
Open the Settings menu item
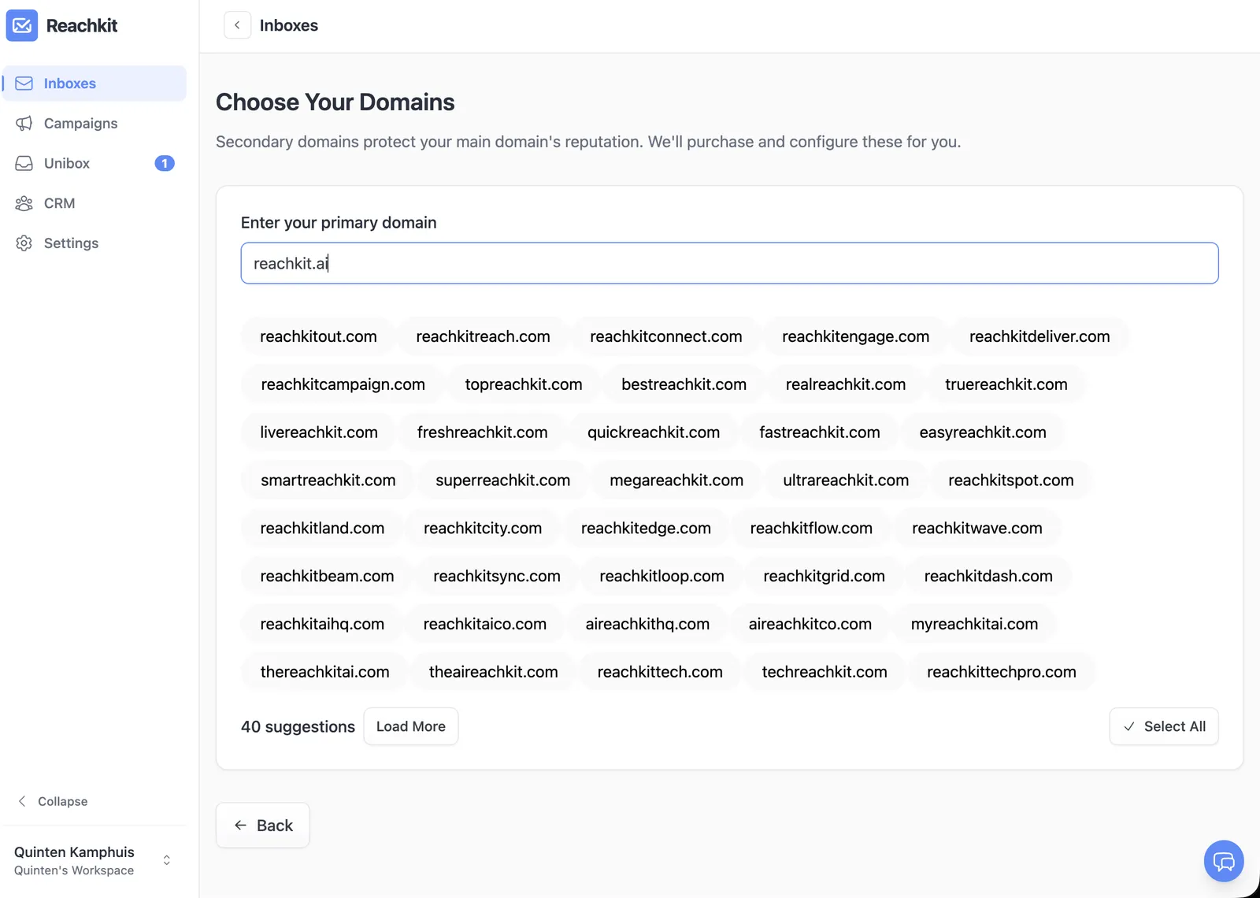coord(94,243)
